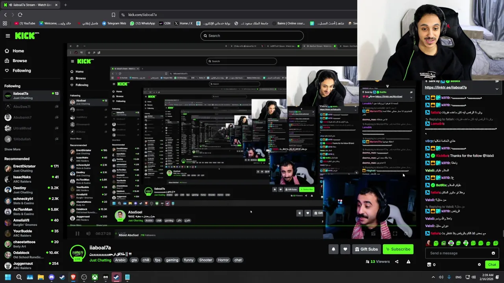504x283 pixels.
Task: Open the Telegram Web bookmark
Action: 114,23
